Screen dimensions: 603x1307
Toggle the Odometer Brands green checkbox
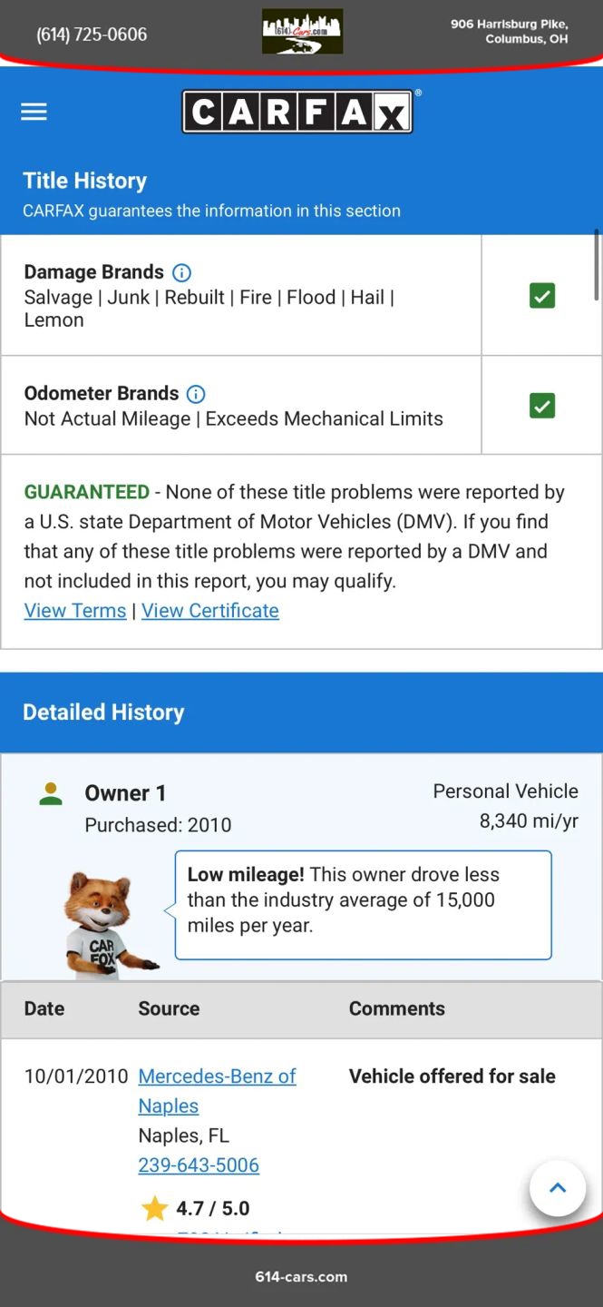542,406
